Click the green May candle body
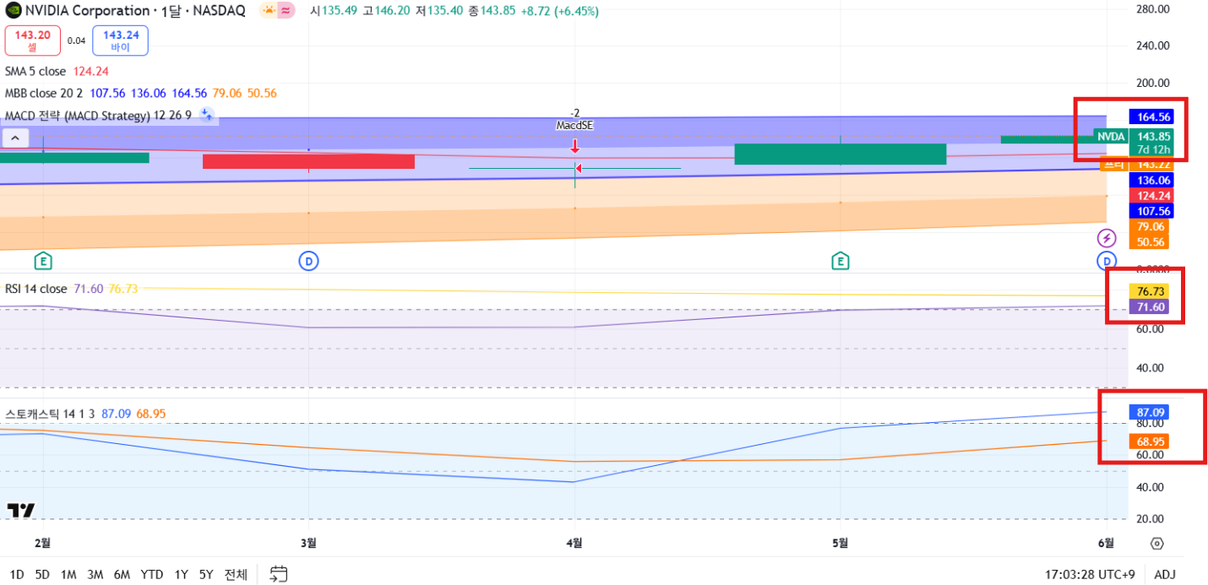The width and height of the screenshot is (1208, 585). coord(840,154)
